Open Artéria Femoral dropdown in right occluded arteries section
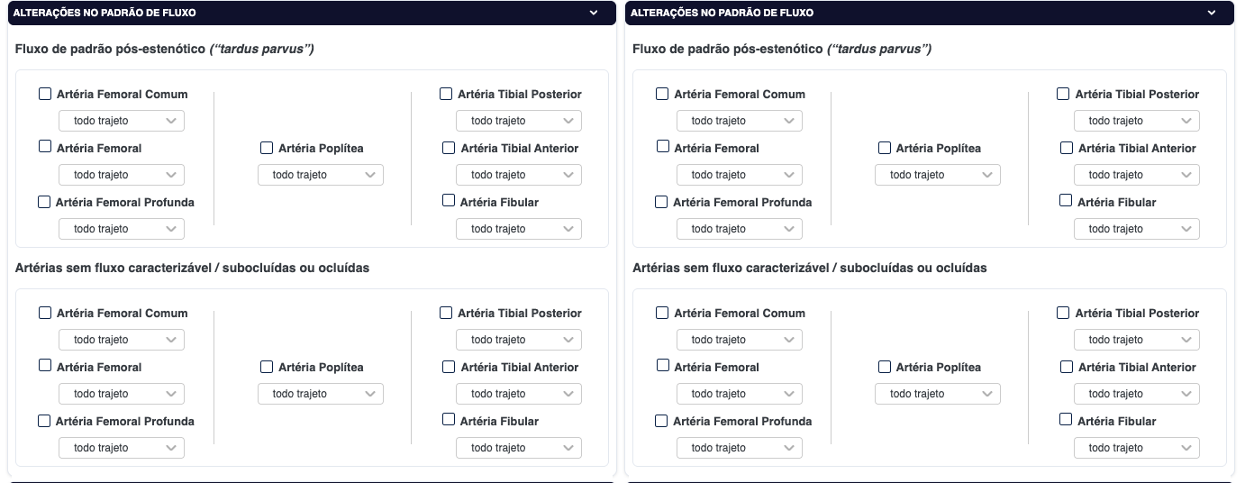 point(740,394)
